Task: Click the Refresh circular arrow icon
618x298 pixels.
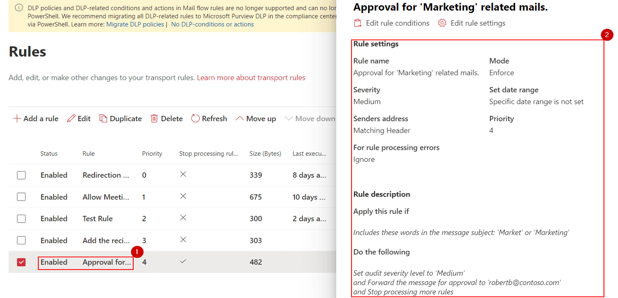Action: pos(195,119)
